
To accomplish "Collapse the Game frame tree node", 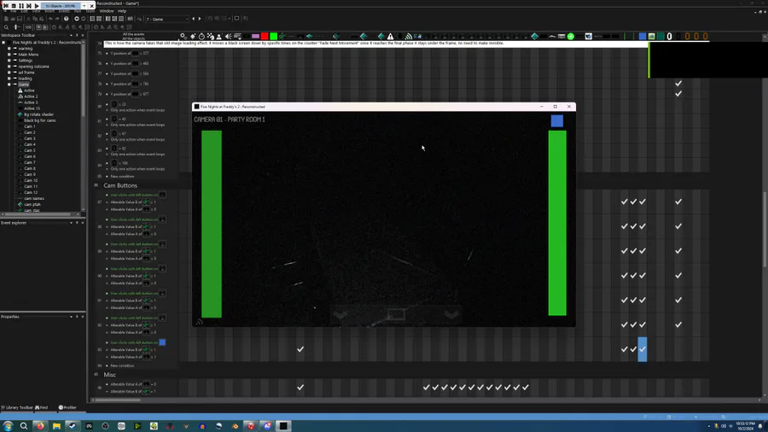I will click(9, 85).
